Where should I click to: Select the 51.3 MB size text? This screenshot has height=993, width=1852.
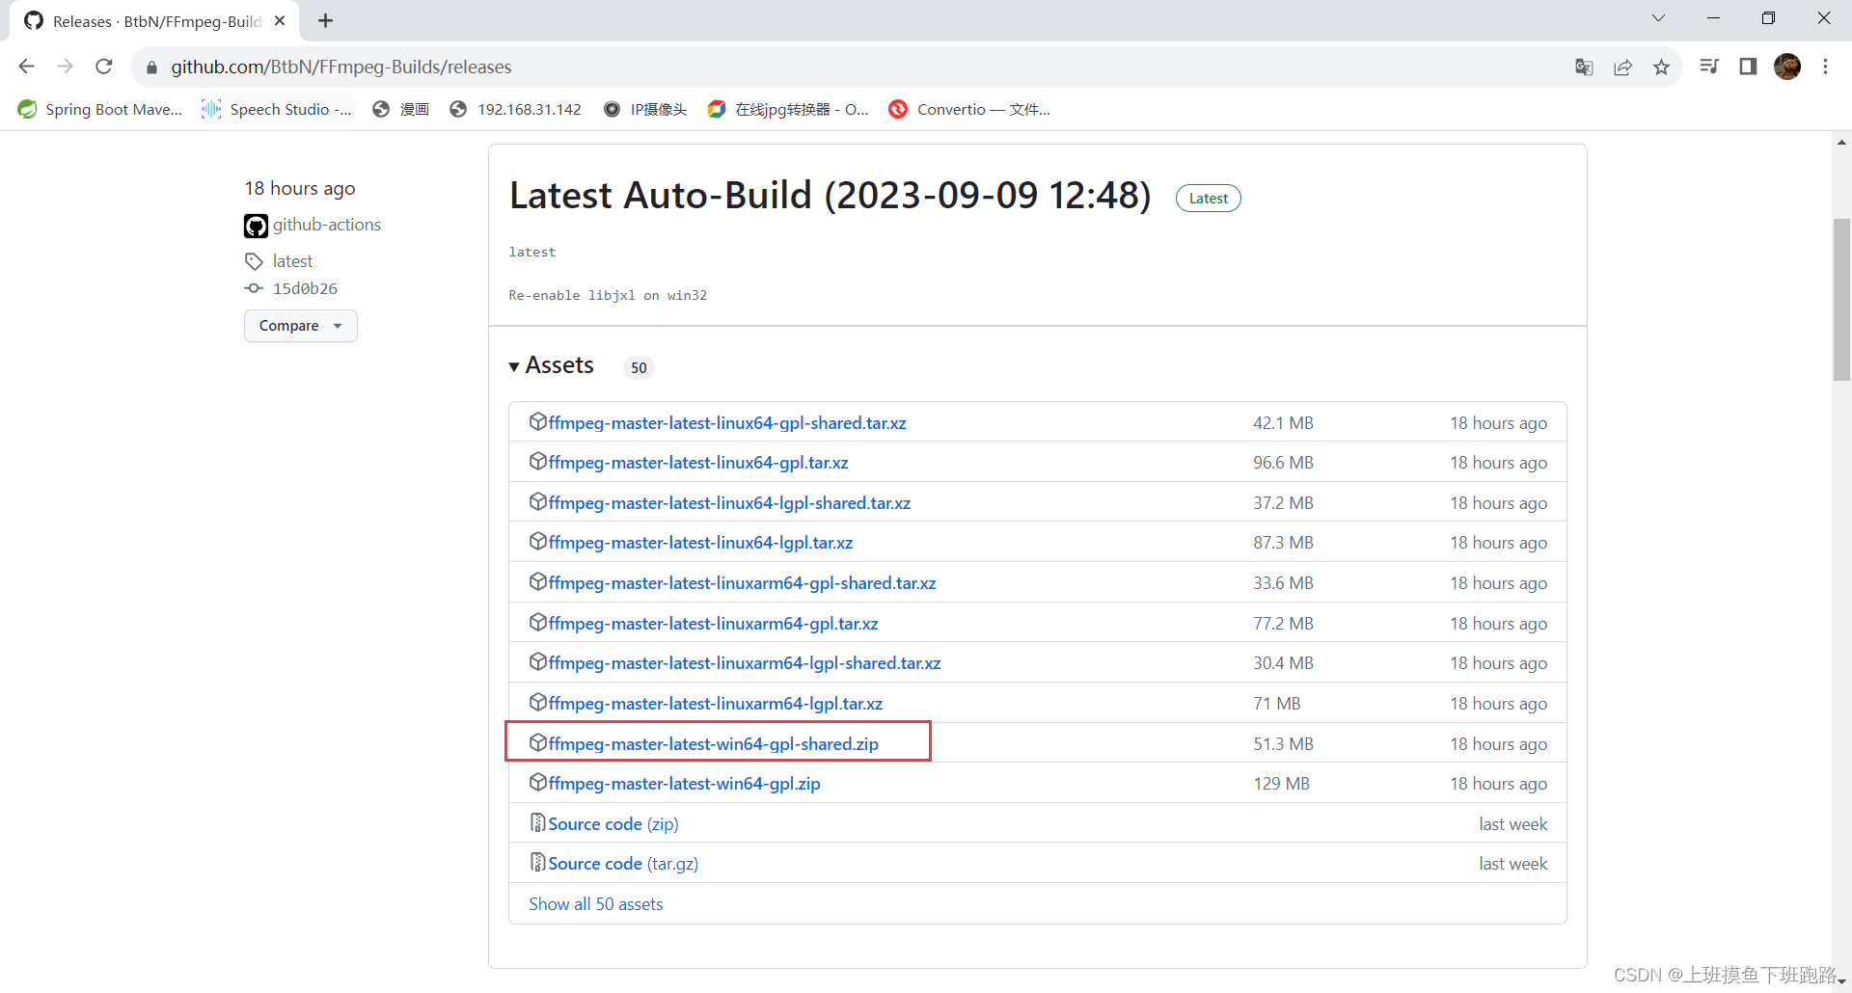[x=1283, y=744]
